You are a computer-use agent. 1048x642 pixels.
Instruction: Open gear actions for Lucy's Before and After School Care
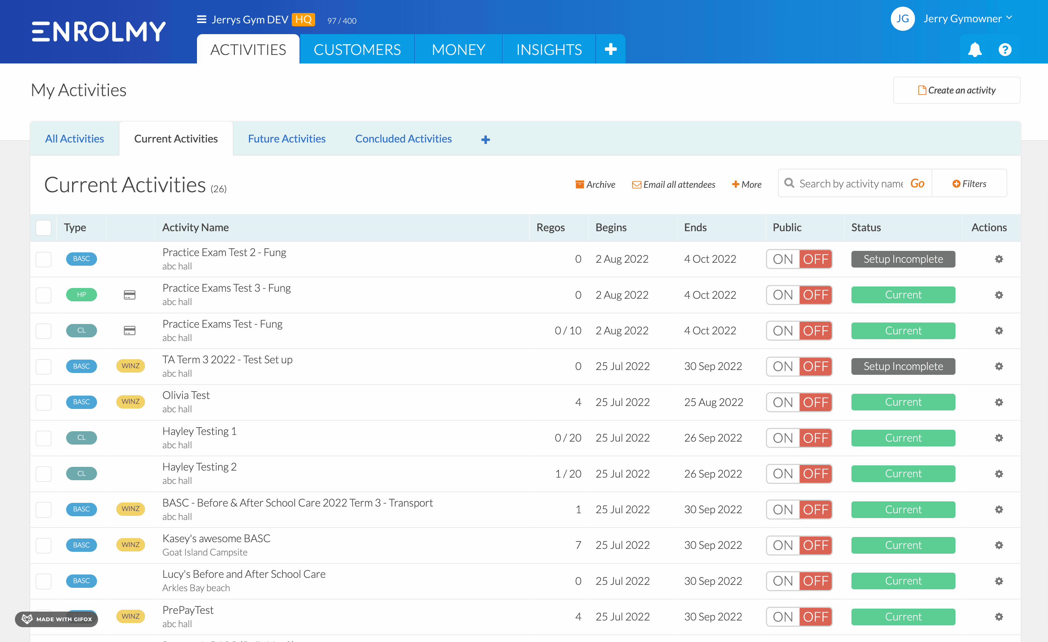[x=999, y=581]
